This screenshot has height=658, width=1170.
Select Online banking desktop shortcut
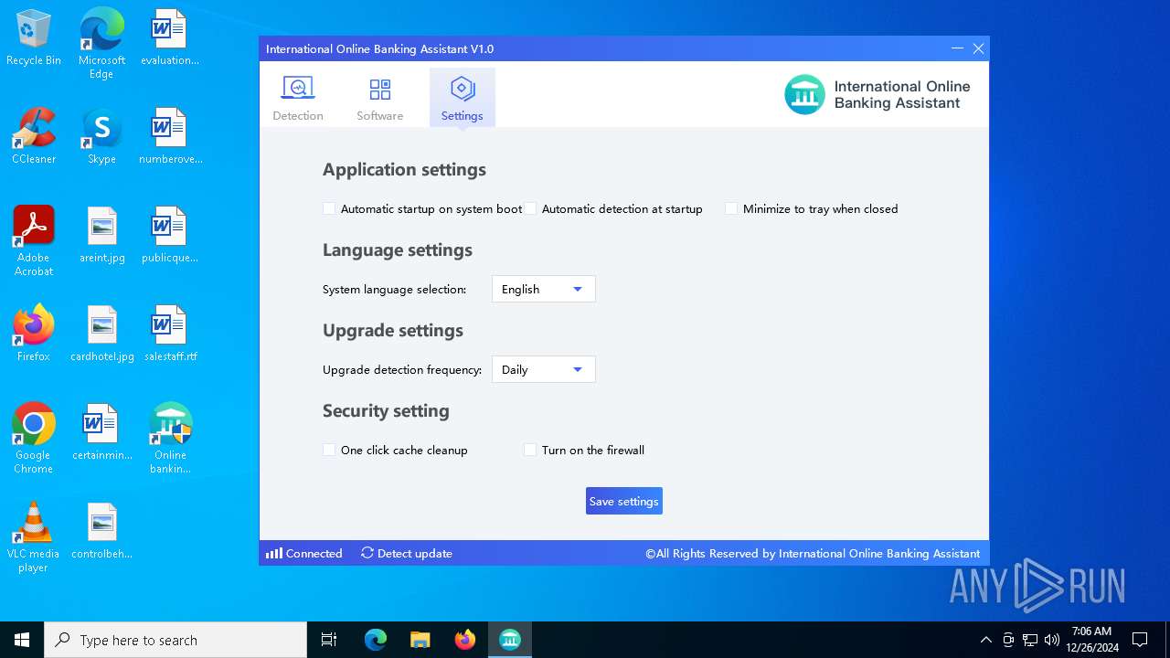point(170,438)
